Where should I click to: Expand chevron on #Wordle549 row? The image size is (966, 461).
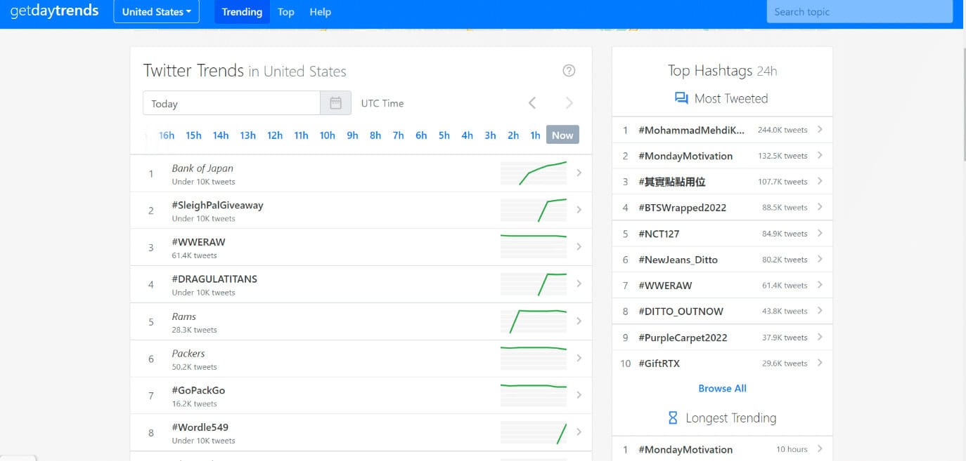tap(579, 432)
